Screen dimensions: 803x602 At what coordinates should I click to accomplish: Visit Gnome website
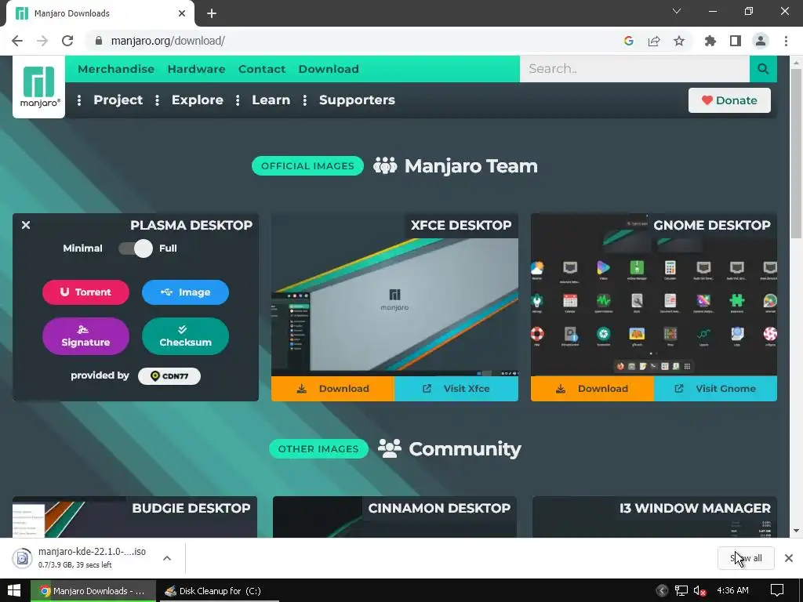[715, 389]
